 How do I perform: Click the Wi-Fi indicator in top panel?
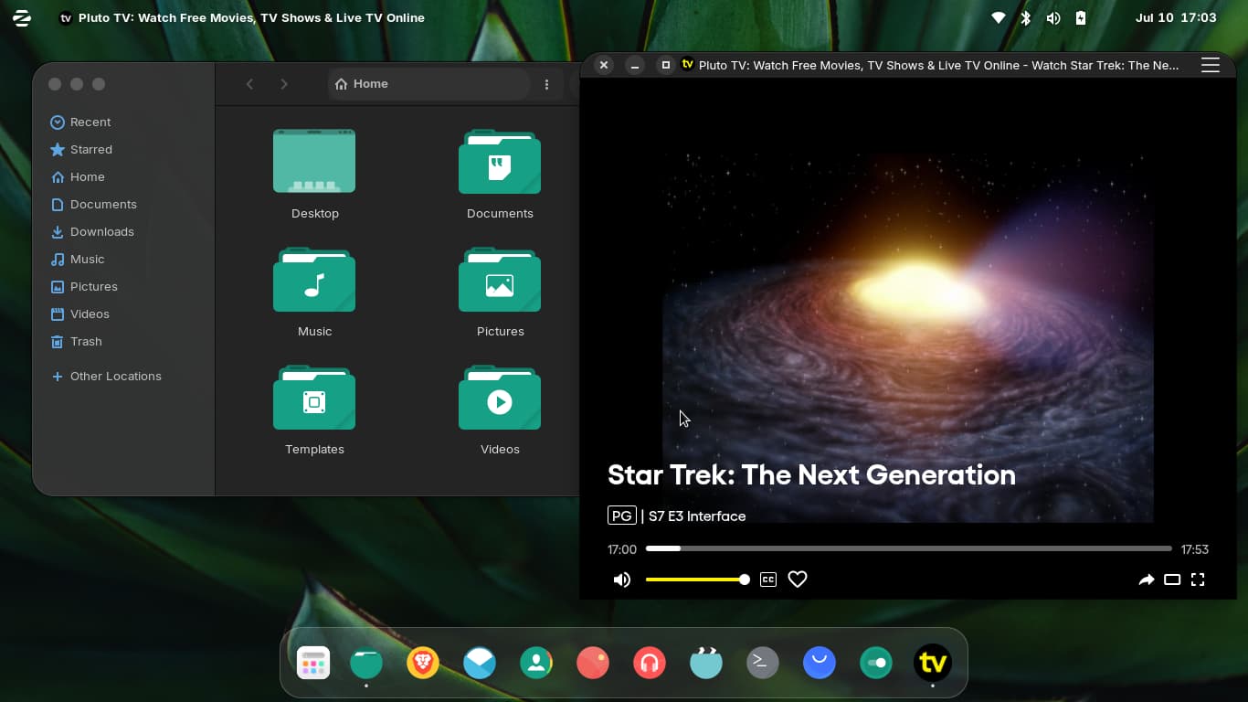coord(999,17)
